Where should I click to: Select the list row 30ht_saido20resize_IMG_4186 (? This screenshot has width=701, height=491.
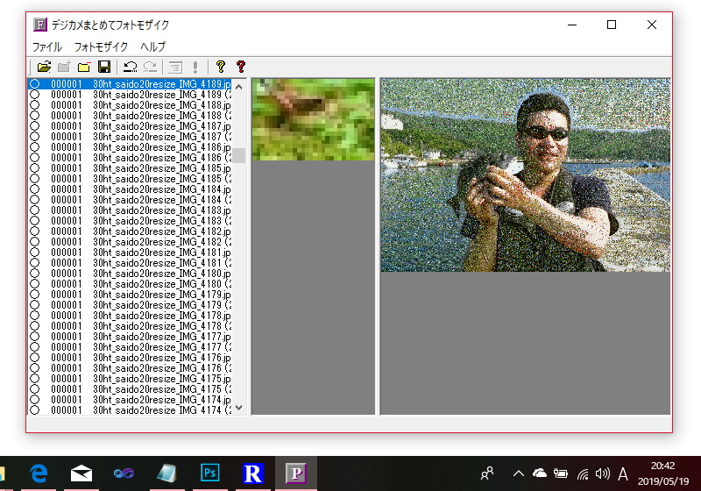pyautogui.click(x=130, y=158)
